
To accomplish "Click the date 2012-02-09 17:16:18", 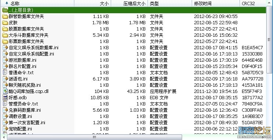I will [x=216, y=79].
